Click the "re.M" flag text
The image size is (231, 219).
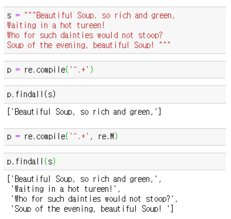pos(106,136)
